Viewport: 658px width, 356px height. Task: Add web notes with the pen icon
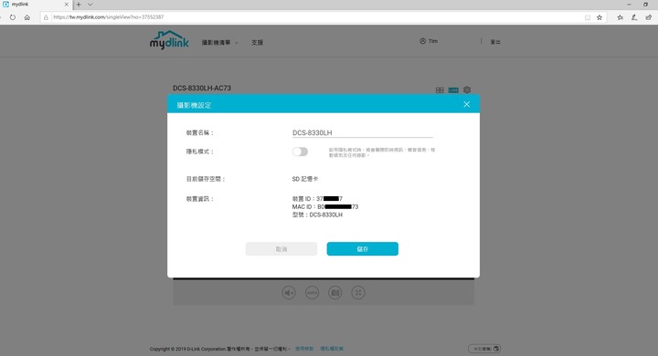click(634, 17)
